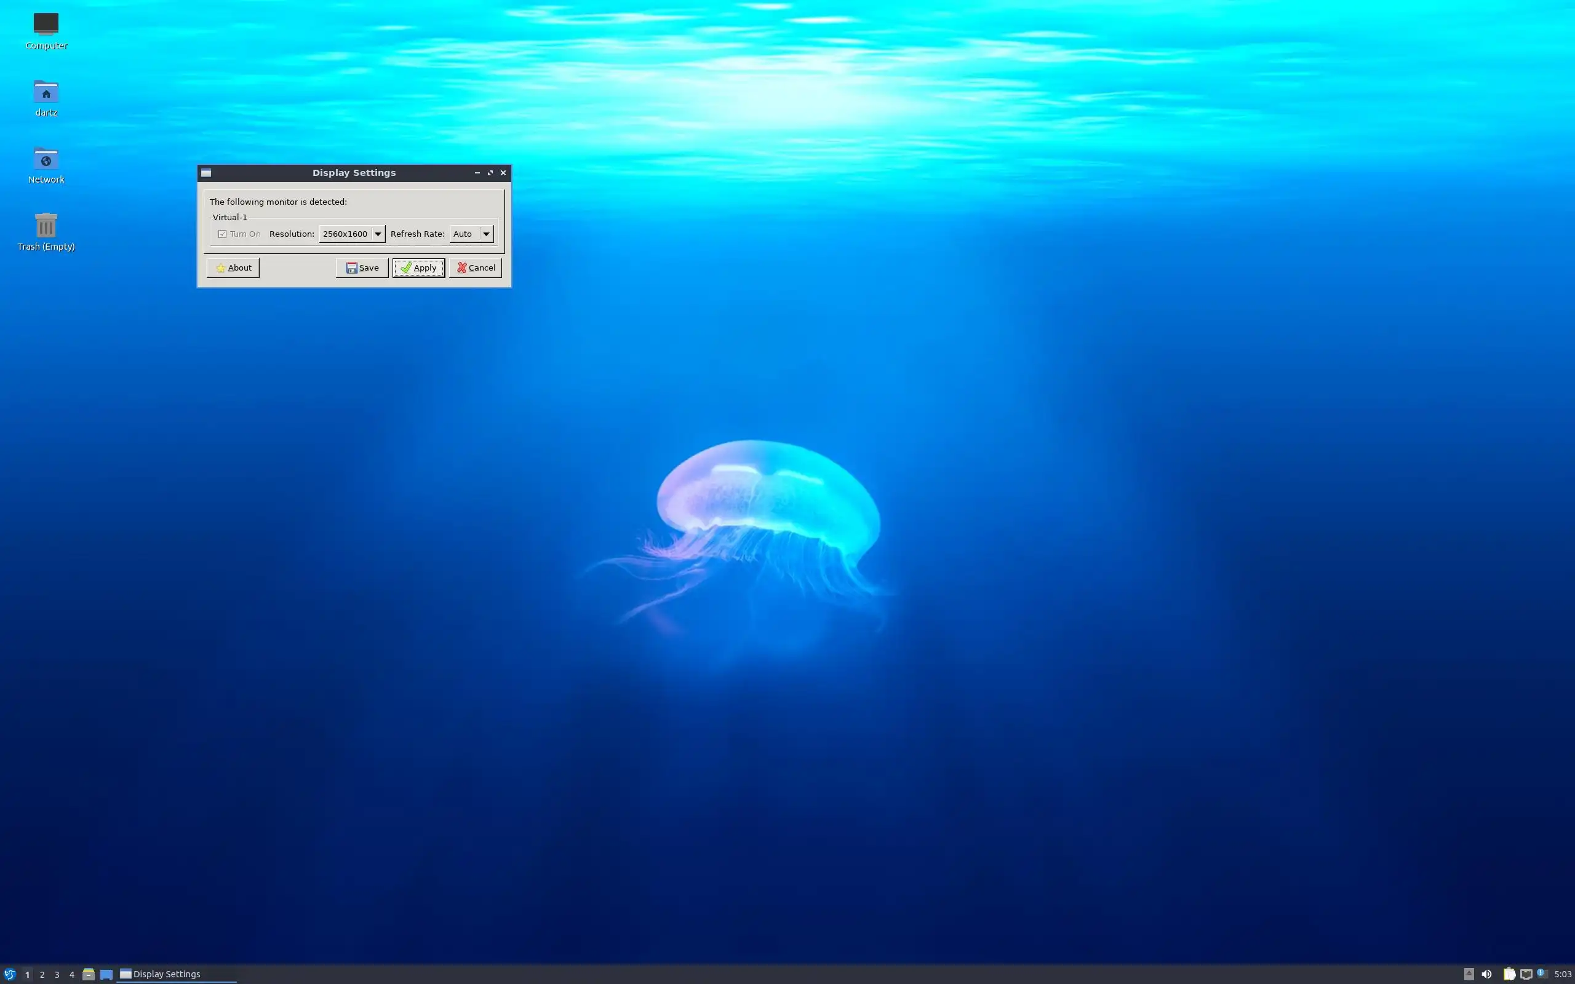Click the removable media eject tray icon

point(1469,974)
